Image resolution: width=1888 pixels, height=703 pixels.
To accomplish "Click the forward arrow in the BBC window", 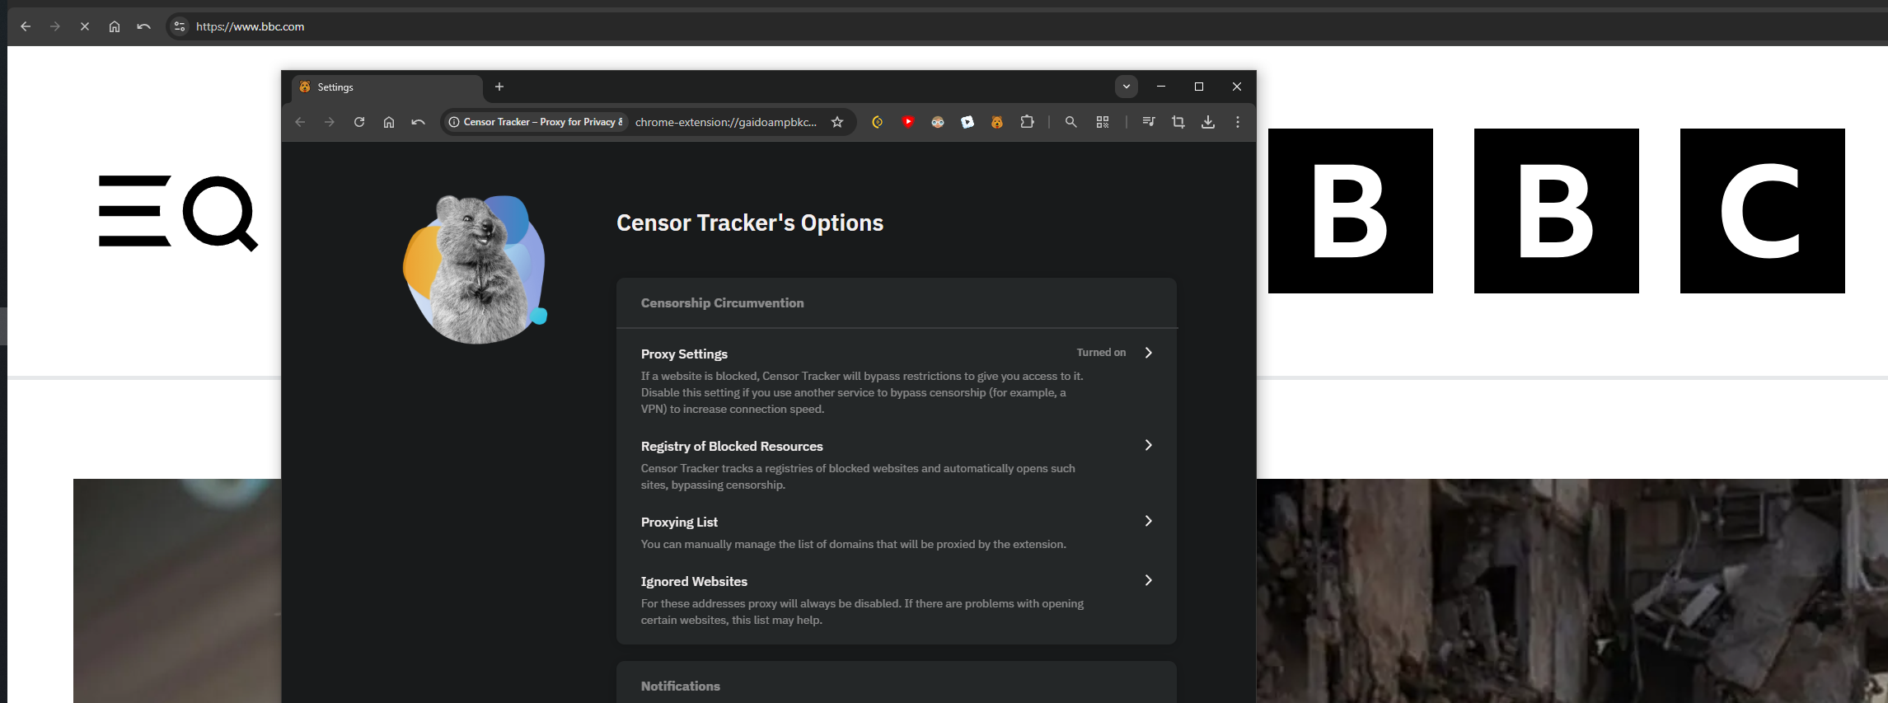I will pos(55,26).
